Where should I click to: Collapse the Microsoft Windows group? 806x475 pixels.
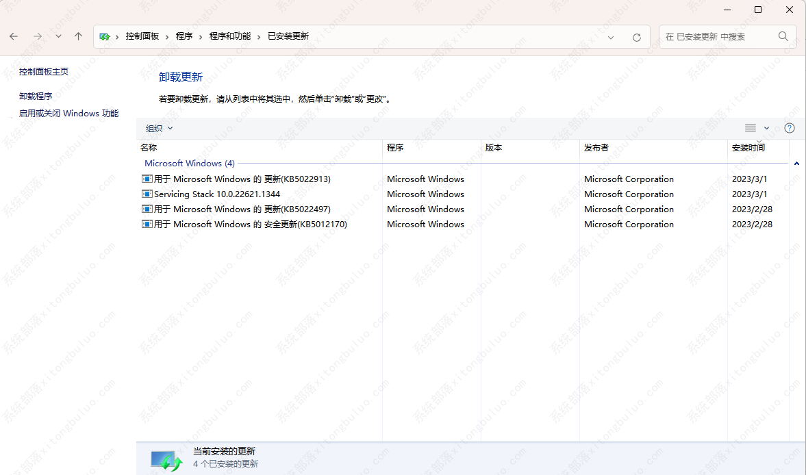point(796,164)
